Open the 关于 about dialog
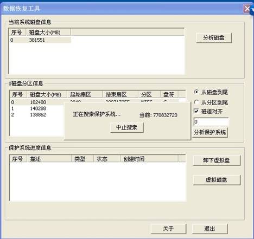 point(169,229)
